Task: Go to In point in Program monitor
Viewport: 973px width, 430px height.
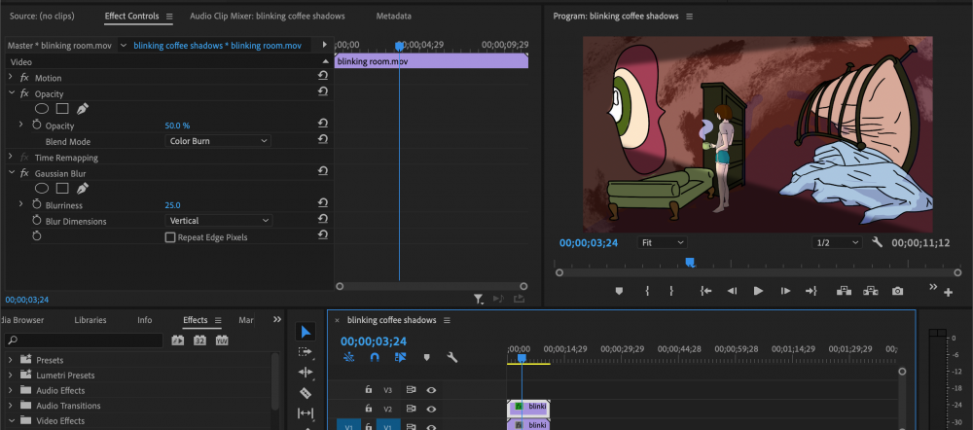Action: point(705,290)
